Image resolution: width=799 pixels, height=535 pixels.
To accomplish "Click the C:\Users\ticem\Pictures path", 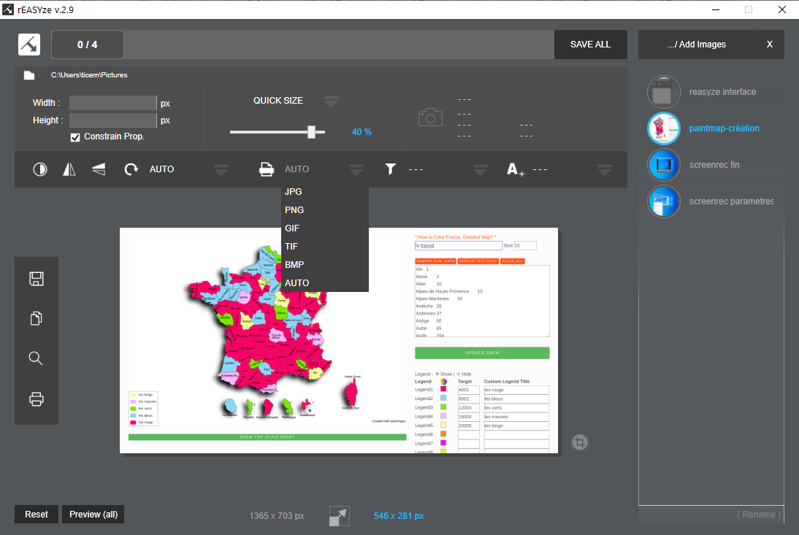I will [89, 75].
